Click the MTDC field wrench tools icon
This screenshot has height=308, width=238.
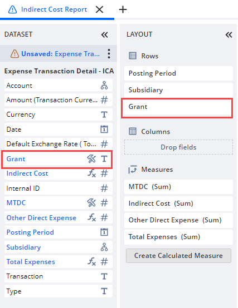click(91, 203)
